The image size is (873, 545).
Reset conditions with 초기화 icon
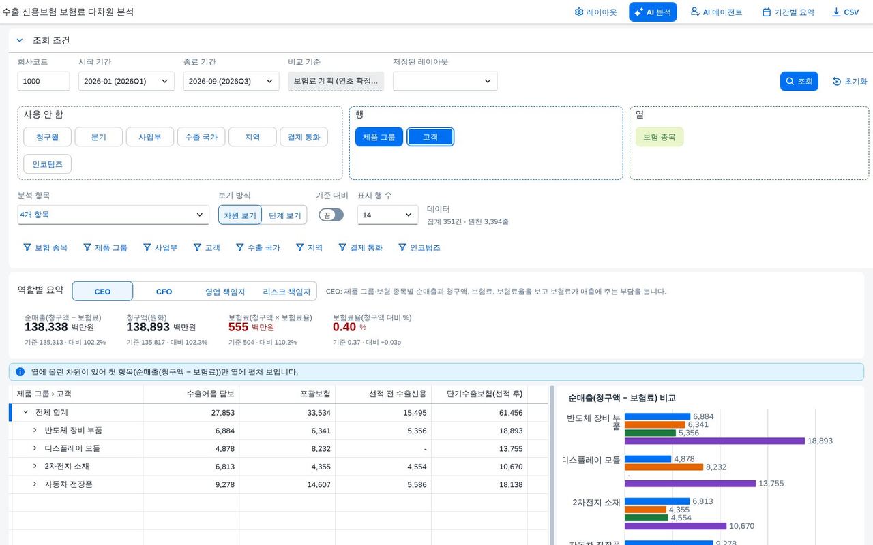(850, 81)
